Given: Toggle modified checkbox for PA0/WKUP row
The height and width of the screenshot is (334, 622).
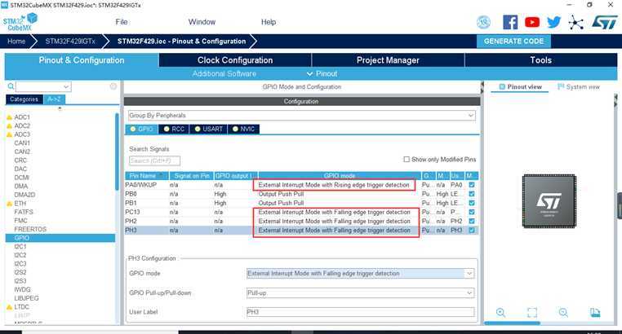Looking at the screenshot, I should click(x=472, y=185).
